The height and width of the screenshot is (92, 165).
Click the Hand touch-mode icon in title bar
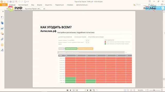(x=25, y=2)
